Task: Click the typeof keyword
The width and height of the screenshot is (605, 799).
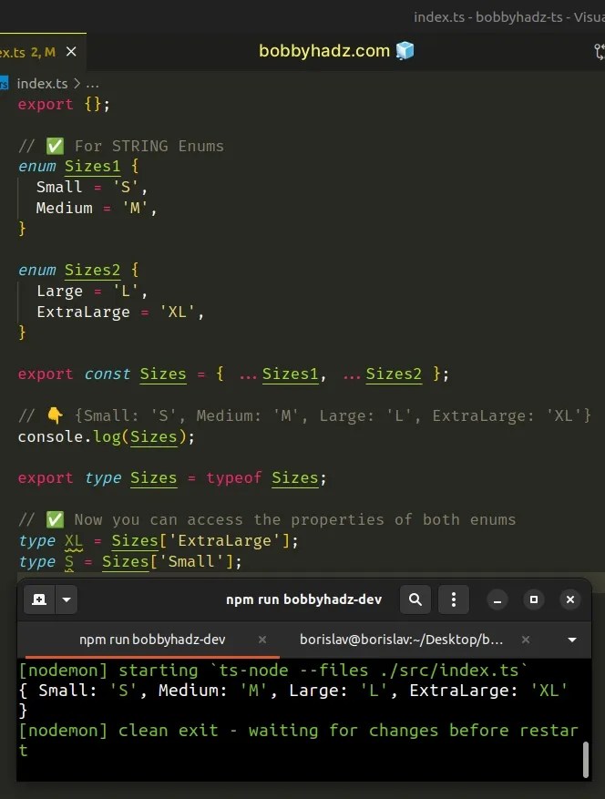Action: 233,478
